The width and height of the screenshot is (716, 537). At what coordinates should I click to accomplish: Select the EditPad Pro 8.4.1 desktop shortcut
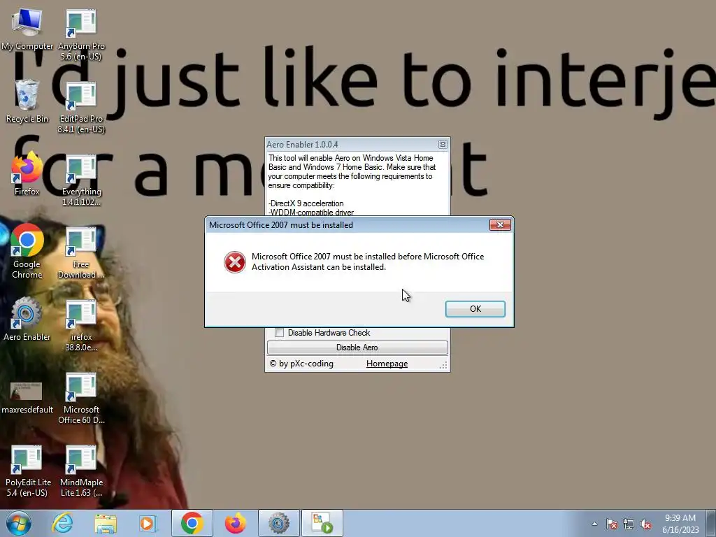coord(81,107)
